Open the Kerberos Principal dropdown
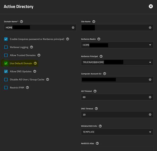This screenshot has width=157, height=151. pos(117,62)
